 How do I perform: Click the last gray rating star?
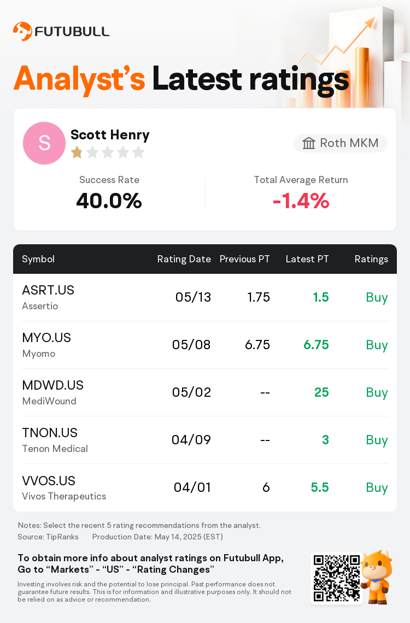(x=138, y=152)
